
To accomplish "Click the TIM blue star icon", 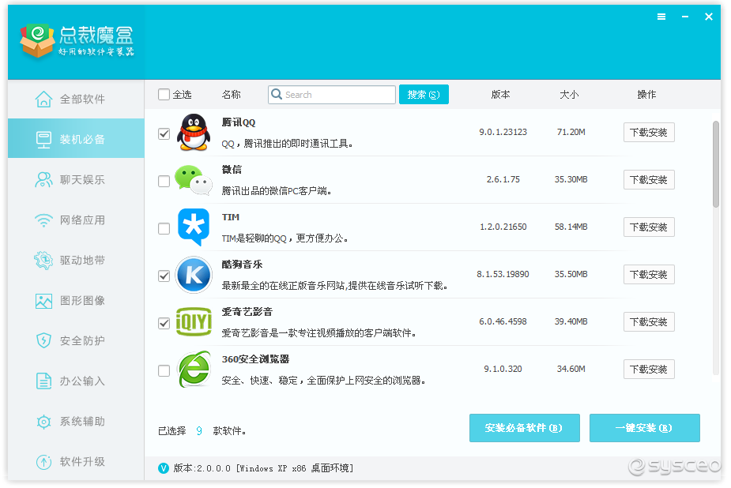I will (194, 227).
